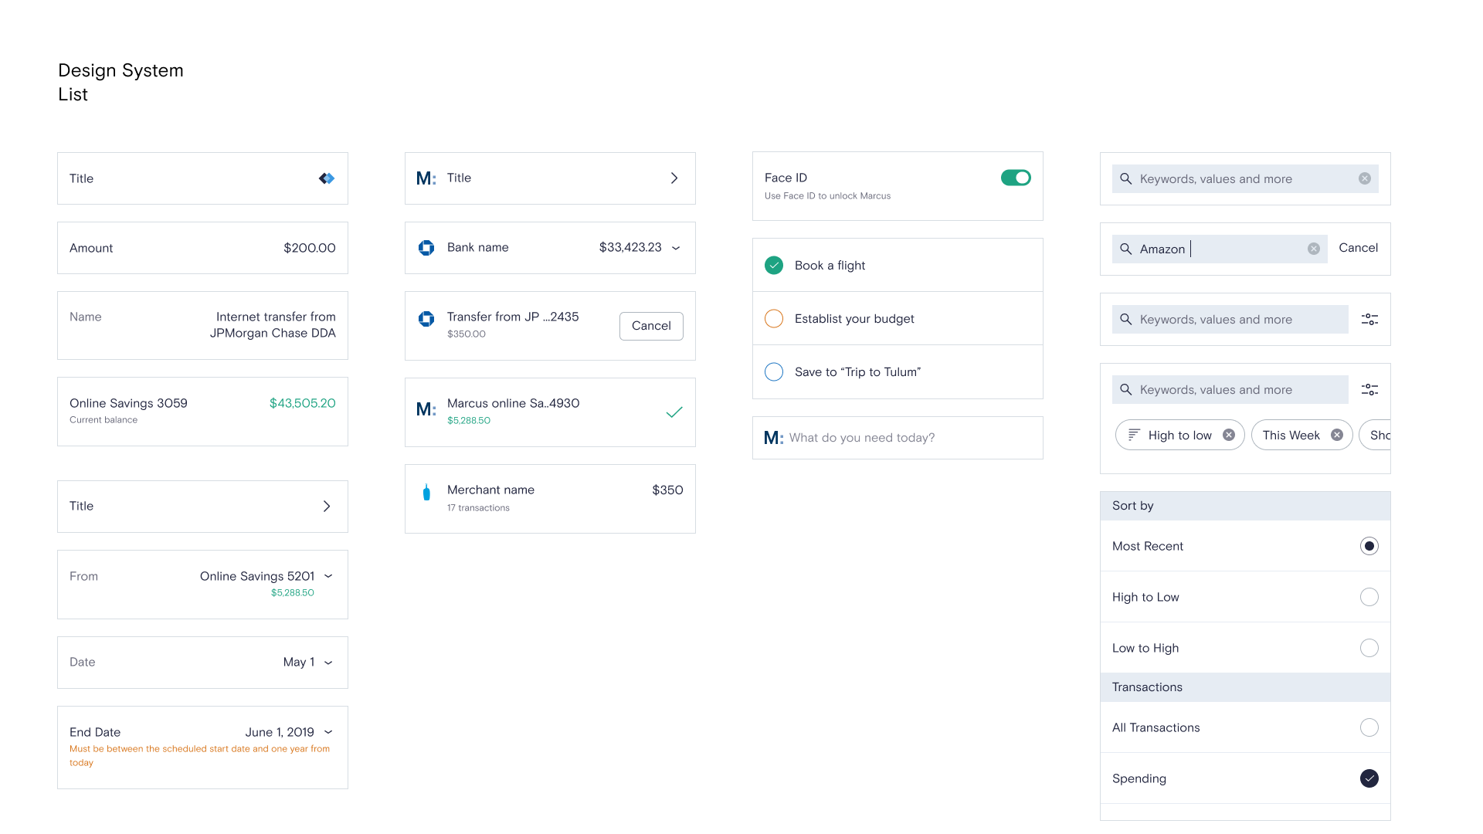Open the Title row with M logo chevron
1483x834 pixels.
click(674, 178)
